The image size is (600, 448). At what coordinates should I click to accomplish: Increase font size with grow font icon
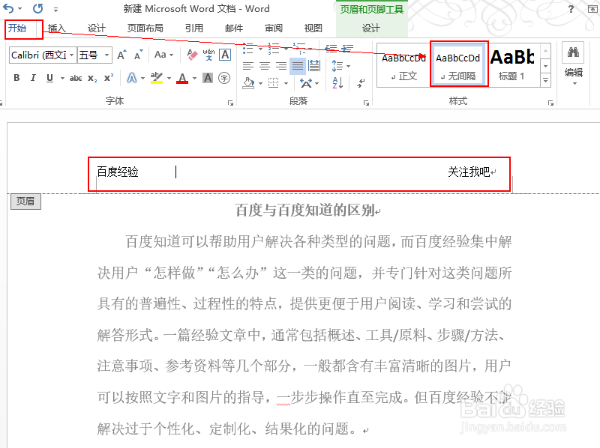click(121, 55)
